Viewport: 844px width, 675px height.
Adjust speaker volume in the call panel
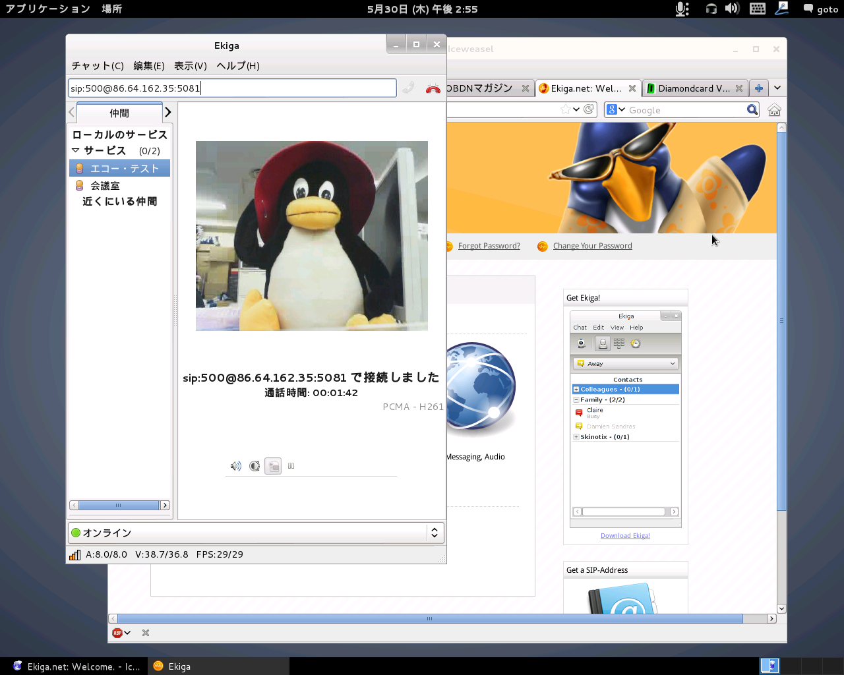(235, 466)
